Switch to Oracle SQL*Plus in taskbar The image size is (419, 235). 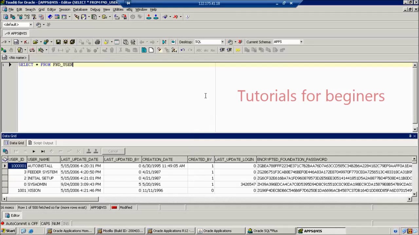[270, 231]
